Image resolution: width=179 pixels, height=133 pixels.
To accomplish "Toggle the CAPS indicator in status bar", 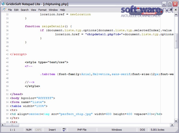I will point(38,130).
